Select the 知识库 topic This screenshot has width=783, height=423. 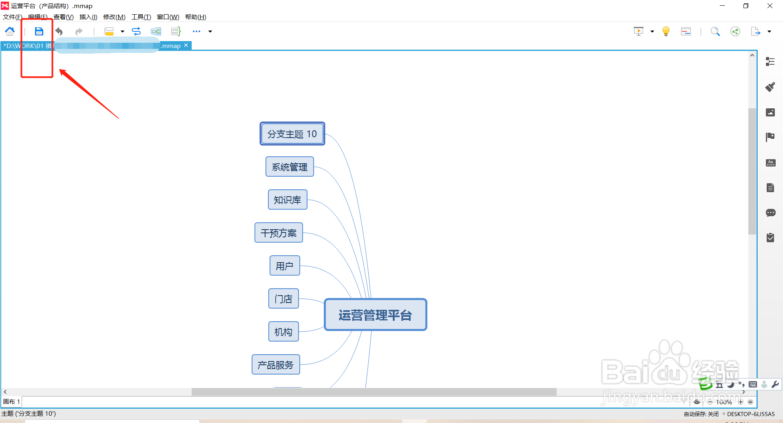pyautogui.click(x=288, y=199)
